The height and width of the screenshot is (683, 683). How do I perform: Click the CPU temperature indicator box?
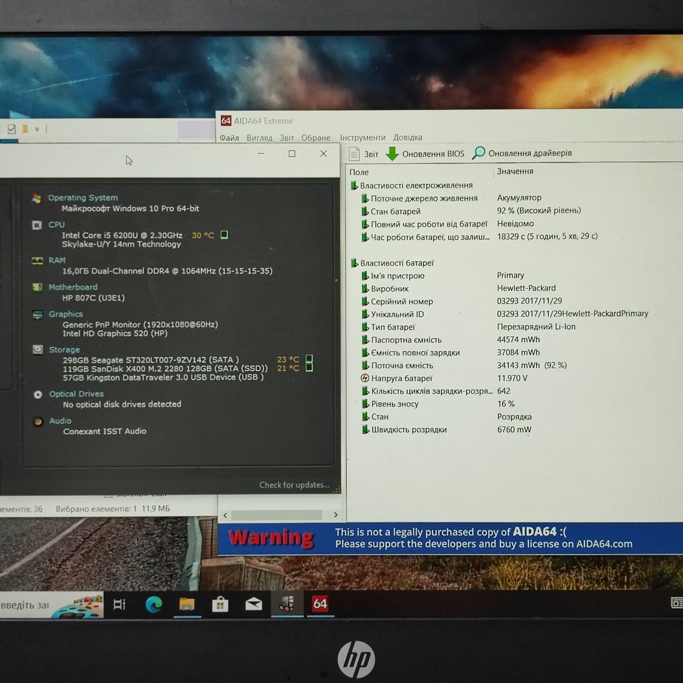[x=224, y=235]
